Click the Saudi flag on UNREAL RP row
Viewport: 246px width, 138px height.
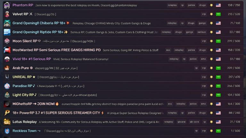pyautogui.click(x=218, y=77)
